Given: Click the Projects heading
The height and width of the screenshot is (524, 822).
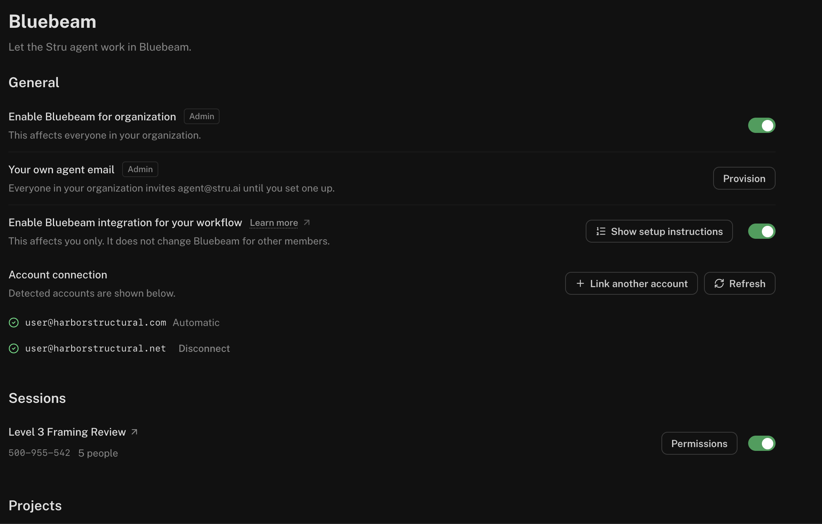Looking at the screenshot, I should [x=35, y=506].
